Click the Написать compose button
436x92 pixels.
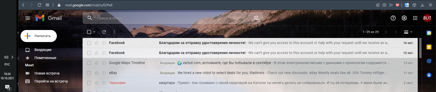(x=39, y=36)
